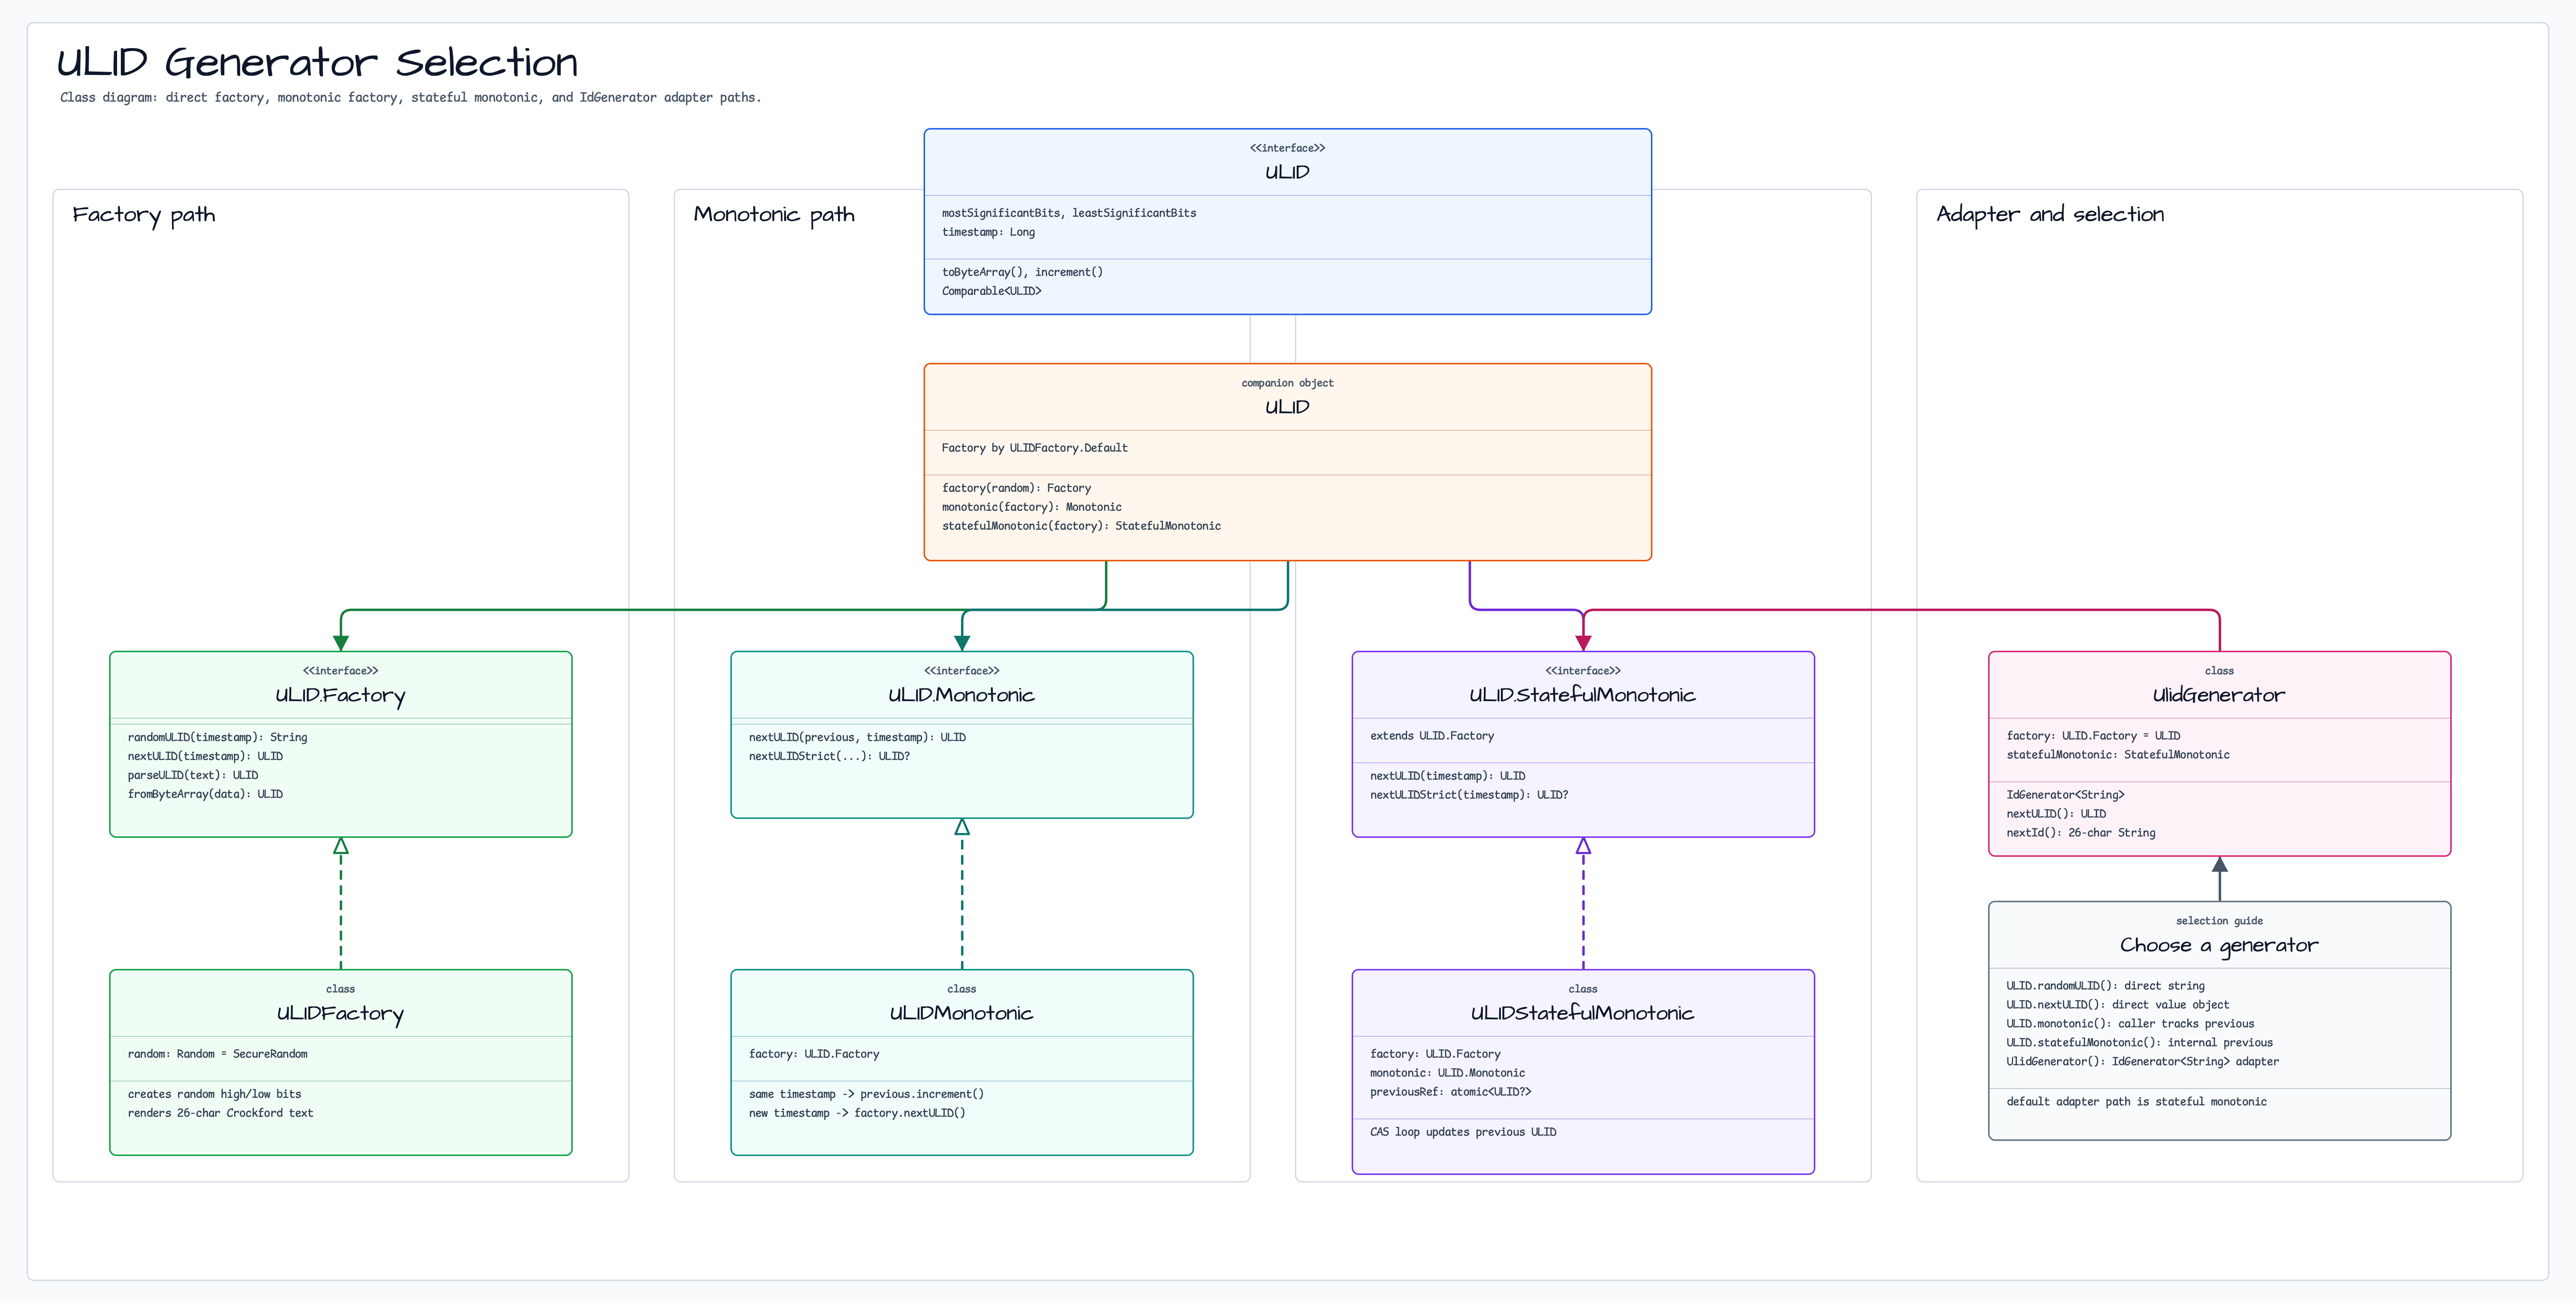Click 'toByteArray(), increment()' method line
This screenshot has width=2576, height=1303.
(1022, 272)
